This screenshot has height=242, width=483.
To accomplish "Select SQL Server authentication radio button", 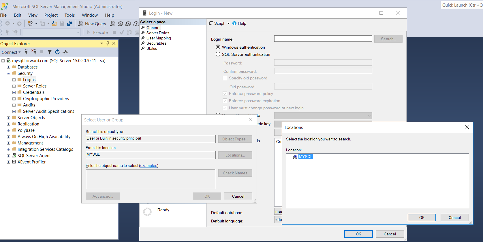I will [x=218, y=54].
